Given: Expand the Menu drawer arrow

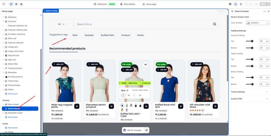Looking at the screenshot, I should pos(3,104).
